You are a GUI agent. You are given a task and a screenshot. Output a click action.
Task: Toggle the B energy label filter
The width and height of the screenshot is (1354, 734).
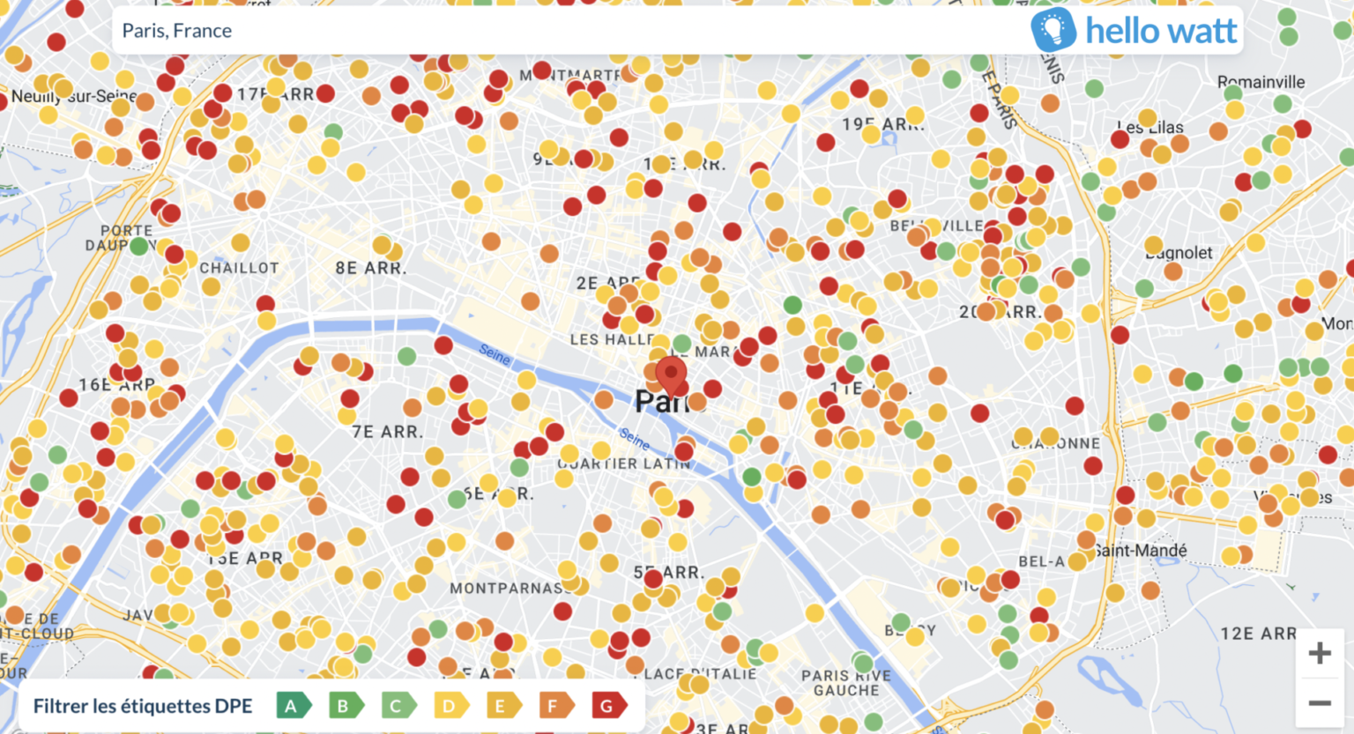pos(346,706)
